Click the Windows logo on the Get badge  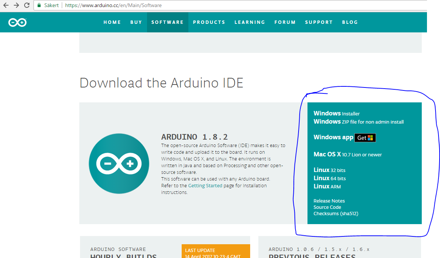click(x=370, y=137)
